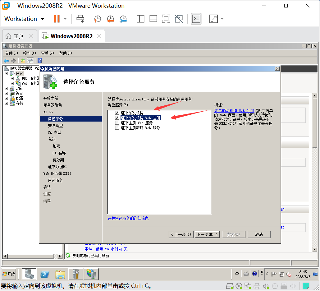The width and height of the screenshot is (320, 291).
Task: Click the VMware printer status icon
Action: pos(257,286)
